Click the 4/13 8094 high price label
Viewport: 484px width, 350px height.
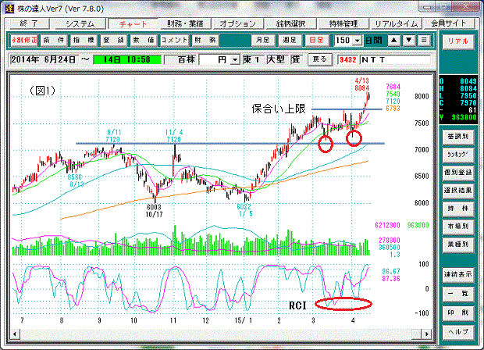click(x=361, y=84)
